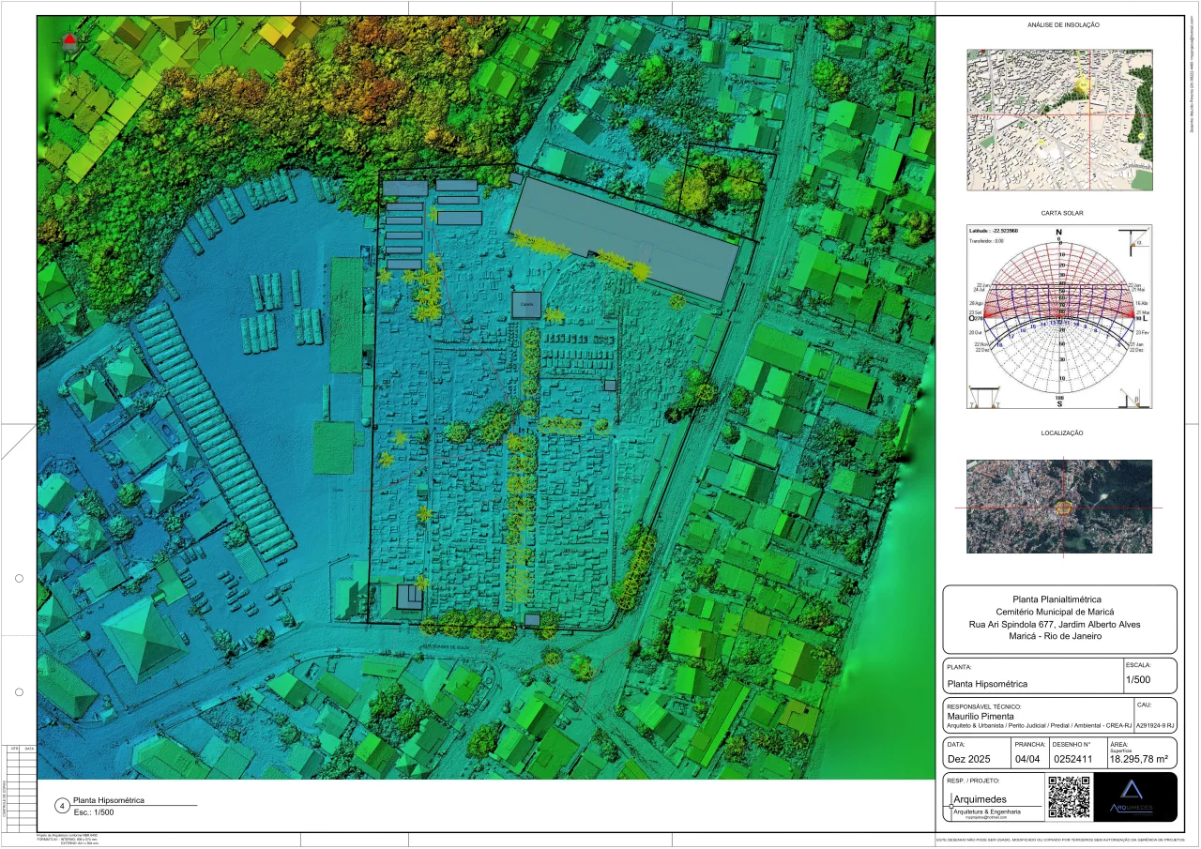The image size is (1201, 849).
Task: Click 'Arquitetura & Engenharia' subtitle
Action: point(987,811)
